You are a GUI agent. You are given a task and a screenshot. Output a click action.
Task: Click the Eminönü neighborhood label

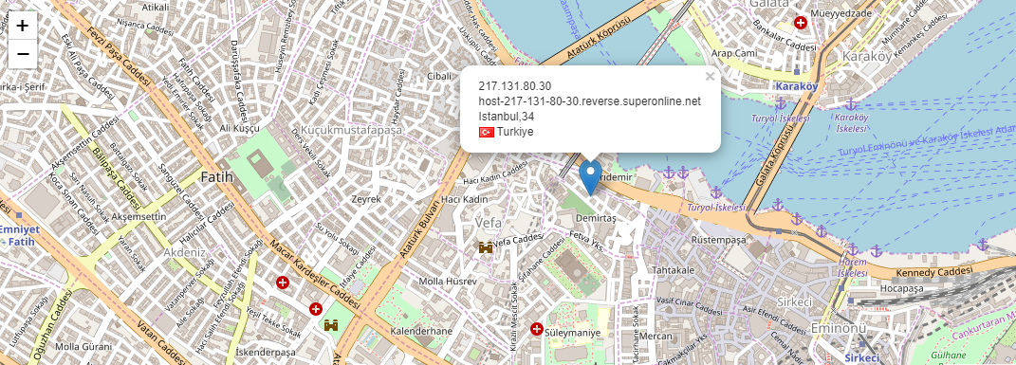tap(839, 329)
